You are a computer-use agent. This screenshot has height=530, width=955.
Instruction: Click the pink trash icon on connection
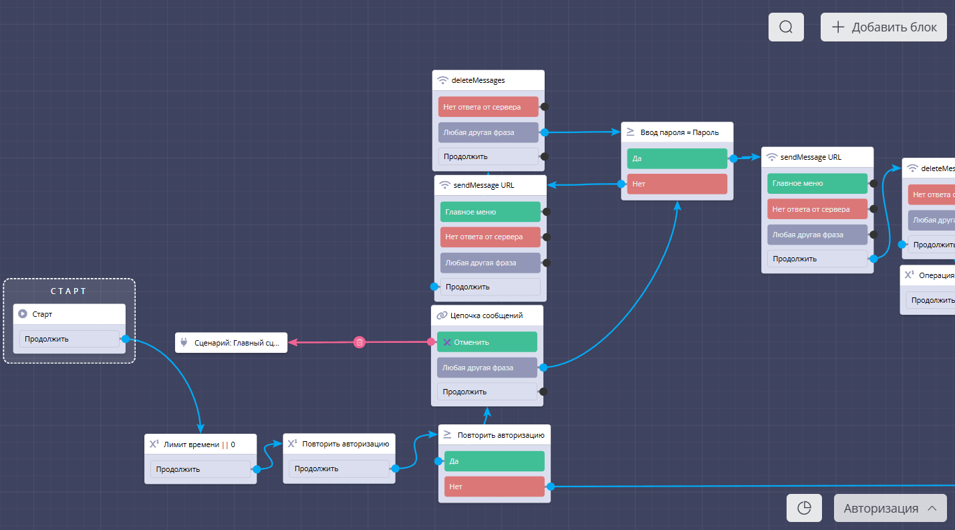(x=360, y=342)
